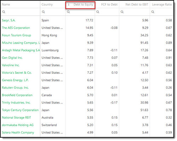The height and width of the screenshot is (141, 177).
Task: Select the 0.78 Leverage Ratio value
Action: click(169, 110)
